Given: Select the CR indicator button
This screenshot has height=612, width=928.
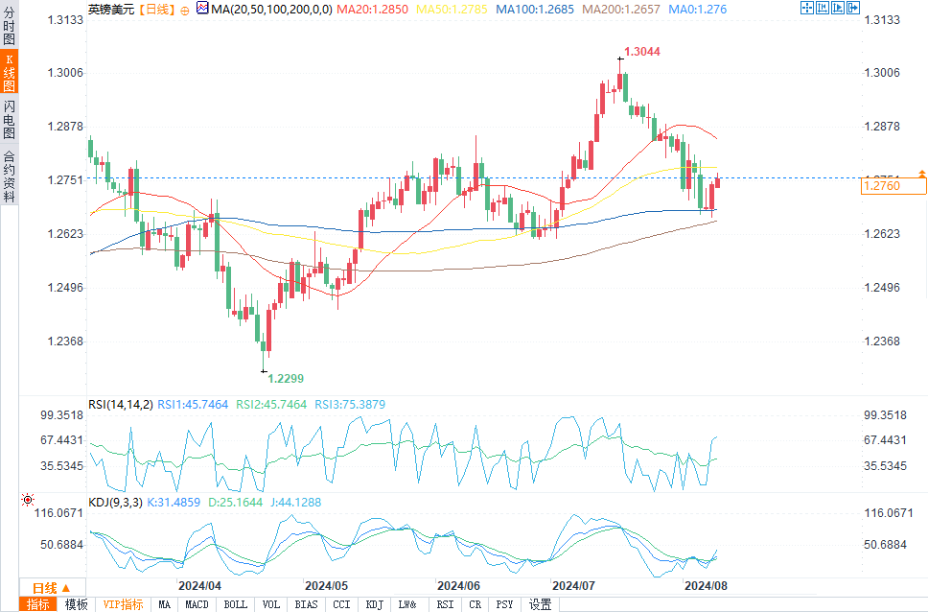Looking at the screenshot, I should click(475, 604).
